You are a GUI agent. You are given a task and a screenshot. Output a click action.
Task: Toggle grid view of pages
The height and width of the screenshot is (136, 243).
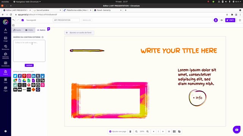[x=174, y=131]
